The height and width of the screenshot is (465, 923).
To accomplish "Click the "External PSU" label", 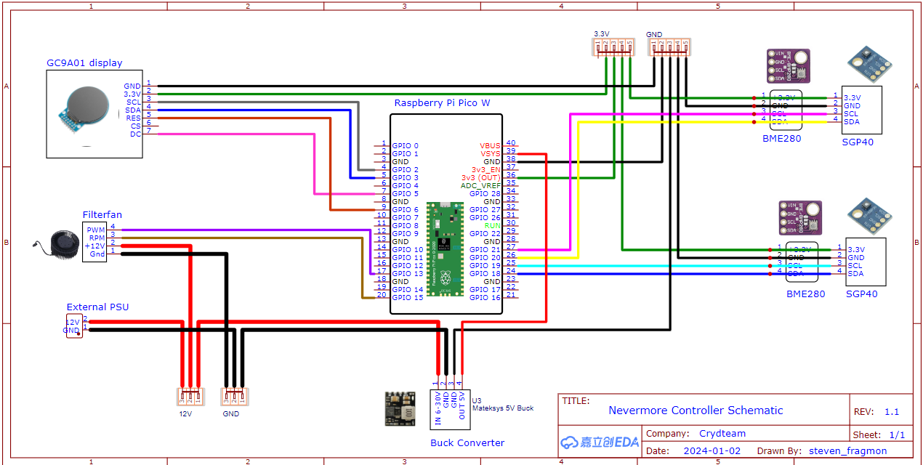I will pyautogui.click(x=97, y=307).
